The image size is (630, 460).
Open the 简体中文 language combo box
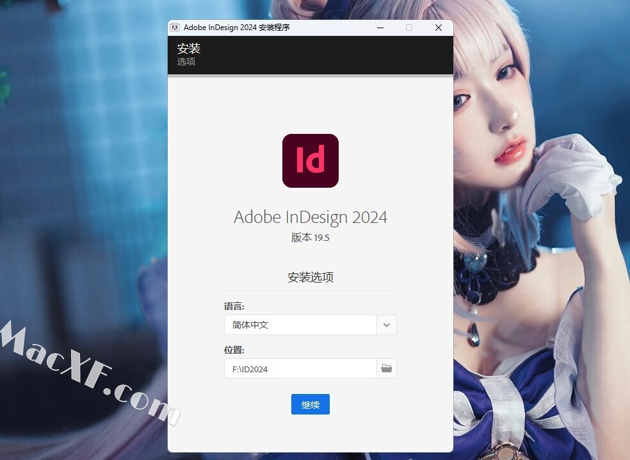[310, 325]
